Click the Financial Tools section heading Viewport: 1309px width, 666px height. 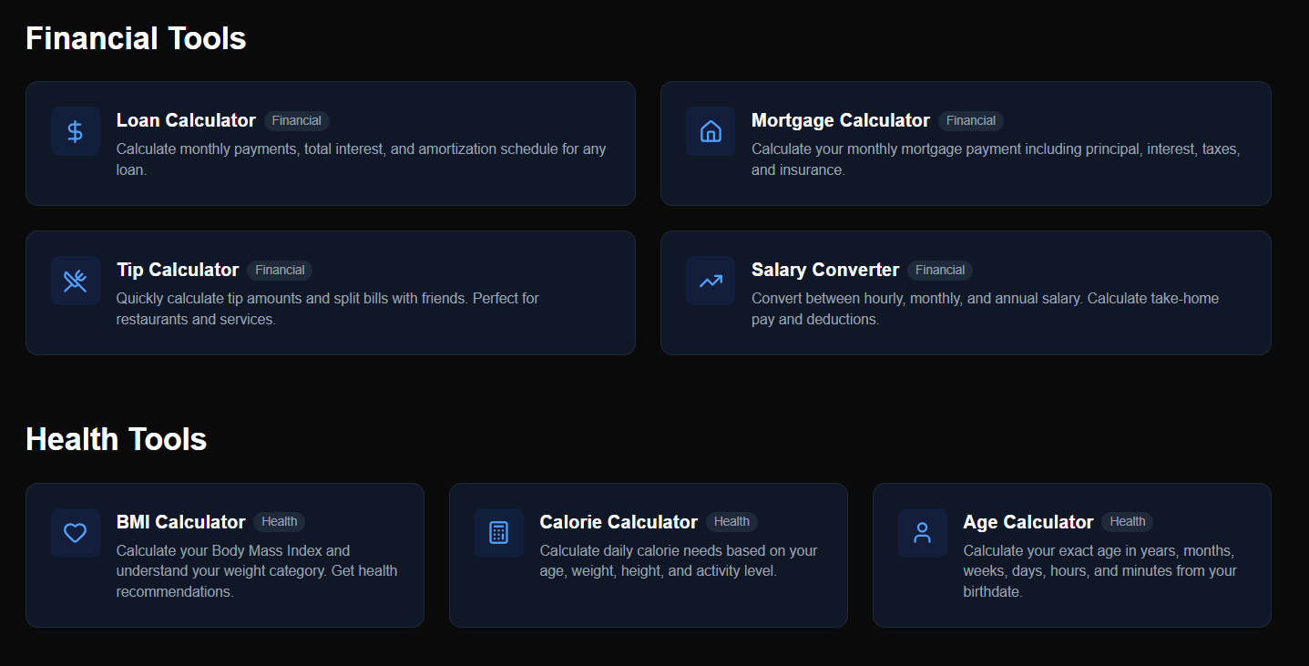(135, 38)
